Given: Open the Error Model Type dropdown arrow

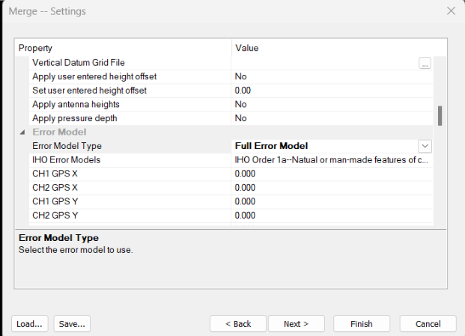Looking at the screenshot, I should pyautogui.click(x=425, y=146).
